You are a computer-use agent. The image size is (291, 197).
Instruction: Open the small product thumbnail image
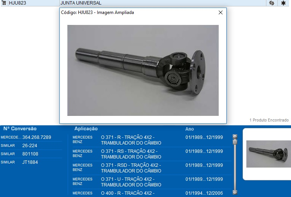pos(268,154)
